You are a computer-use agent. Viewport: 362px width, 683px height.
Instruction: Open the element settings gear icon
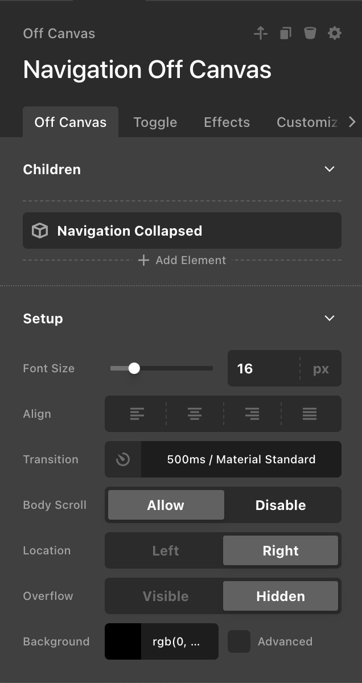click(x=335, y=34)
